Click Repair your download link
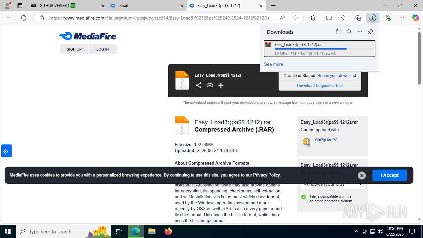The width and height of the screenshot is (423, 238). point(336,76)
